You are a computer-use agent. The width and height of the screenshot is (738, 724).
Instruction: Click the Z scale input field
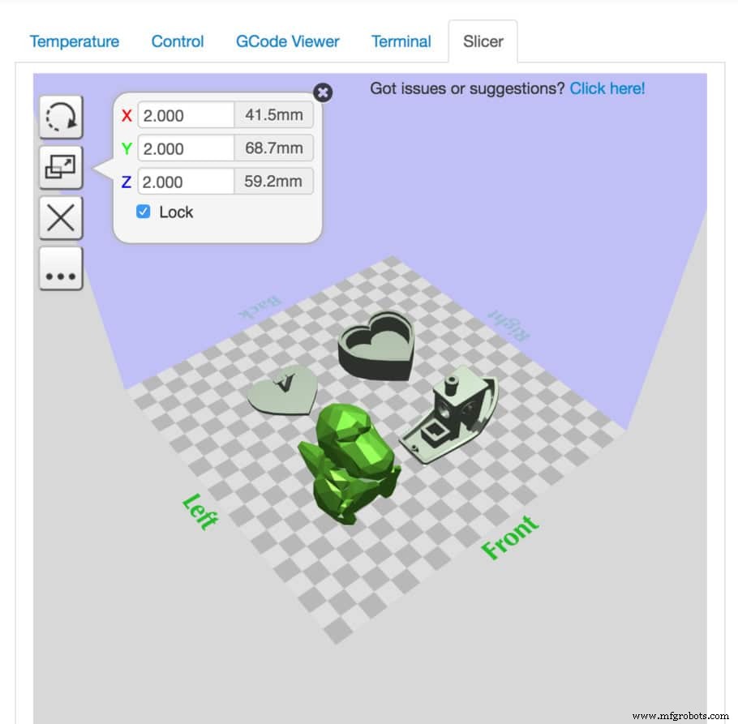point(185,182)
